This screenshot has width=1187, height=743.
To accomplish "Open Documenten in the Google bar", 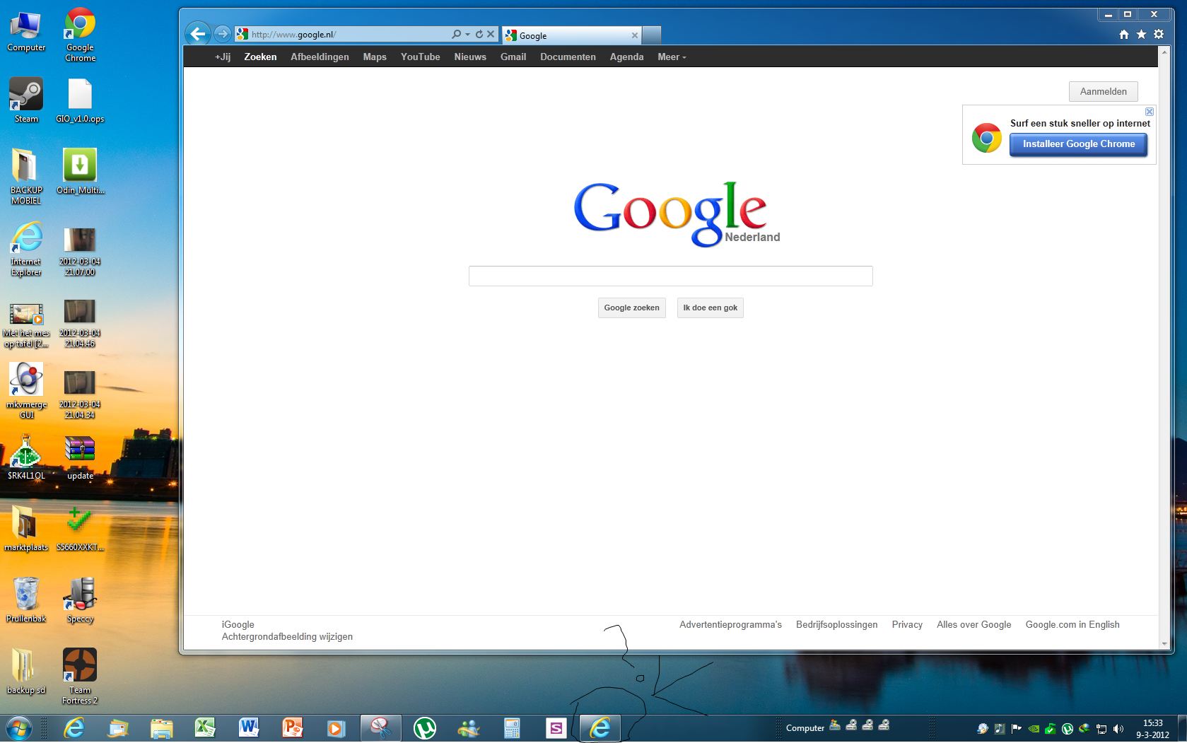I will (568, 57).
